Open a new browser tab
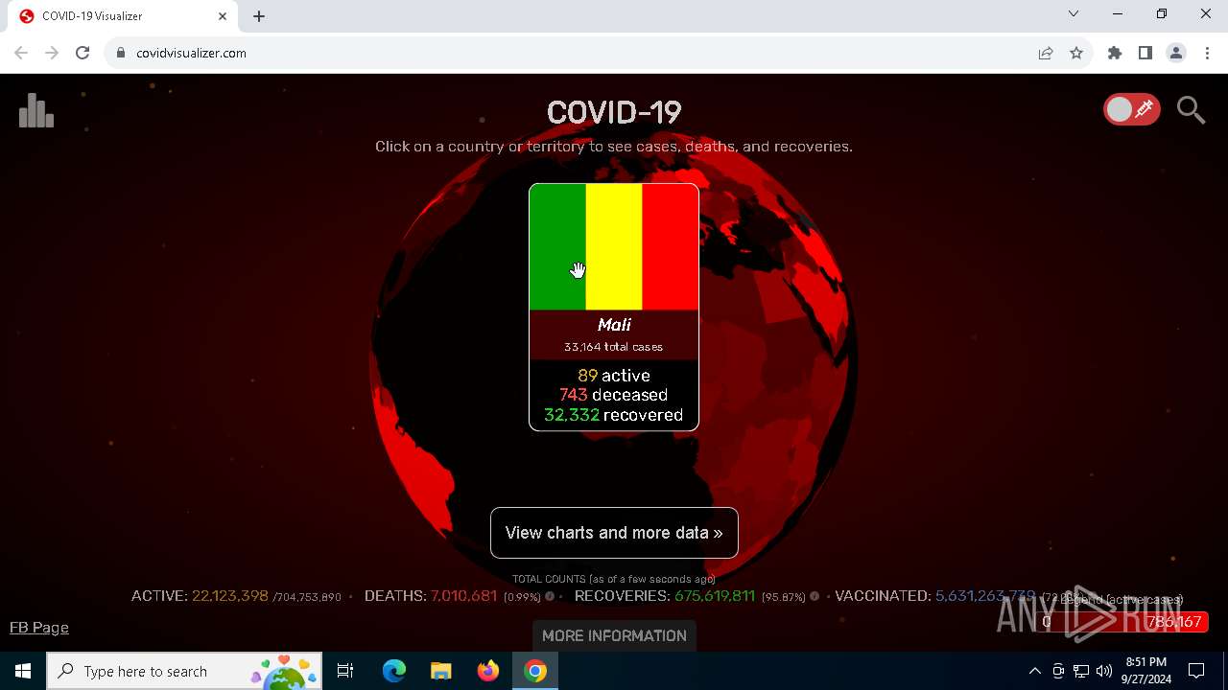 point(259,15)
